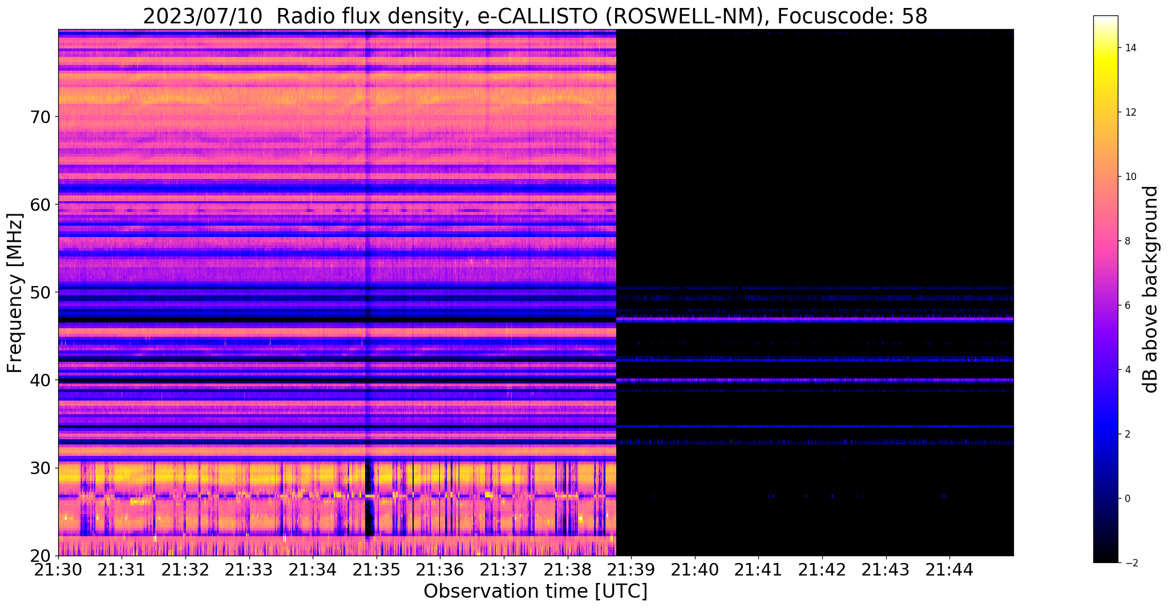Click the blue line near 35 MHz after 21:39
This screenshot has height=608, width=1168.
click(815, 426)
